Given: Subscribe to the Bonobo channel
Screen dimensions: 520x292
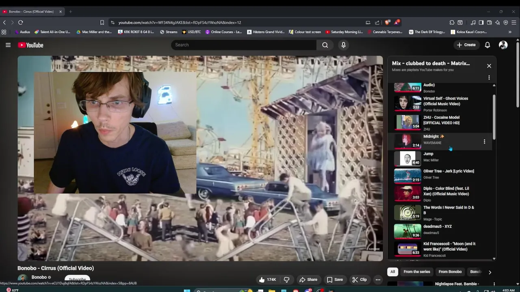Looking at the screenshot, I should click(77, 279).
